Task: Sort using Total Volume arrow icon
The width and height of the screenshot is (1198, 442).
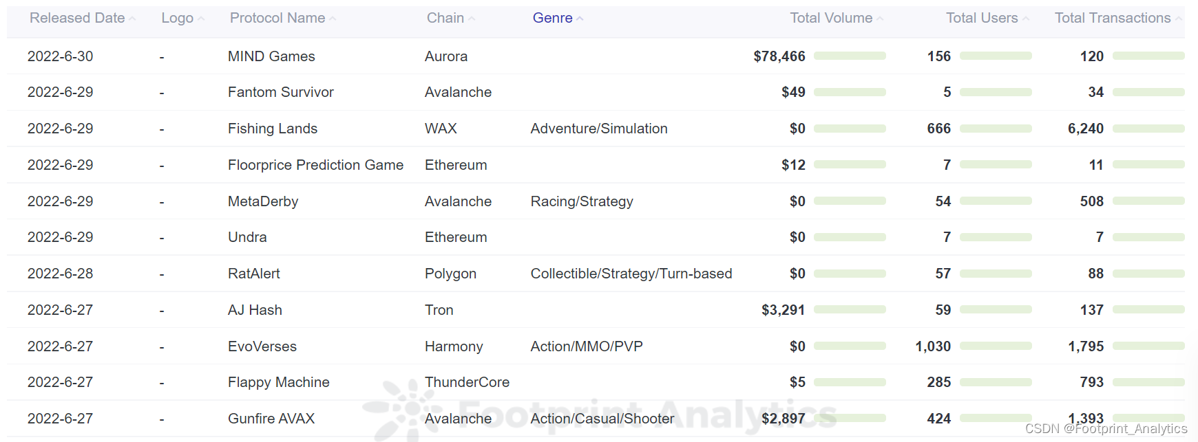Action: [x=880, y=19]
